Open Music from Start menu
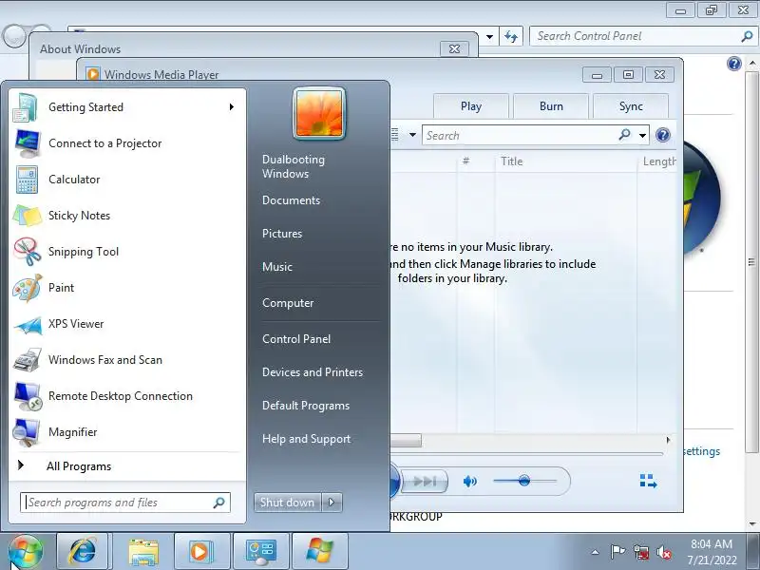 tap(277, 267)
